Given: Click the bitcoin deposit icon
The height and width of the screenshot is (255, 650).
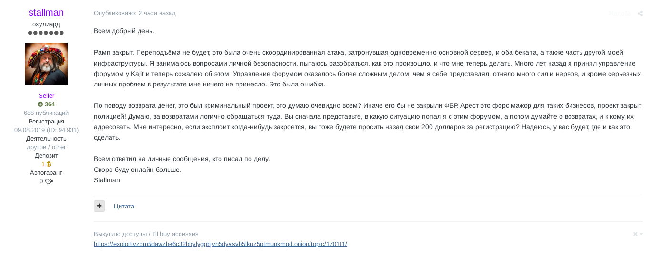Looking at the screenshot, I should [x=49, y=164].
